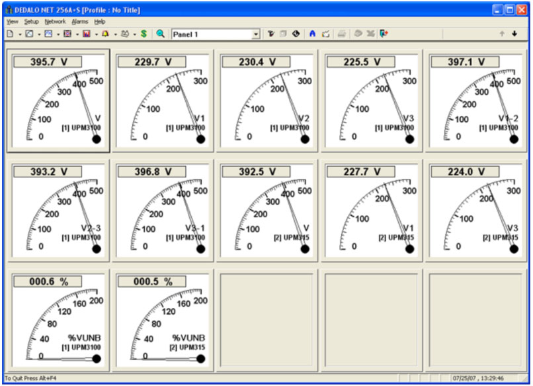Click the magnifying glass zoom icon
The width and height of the screenshot is (533, 386).
(x=160, y=34)
